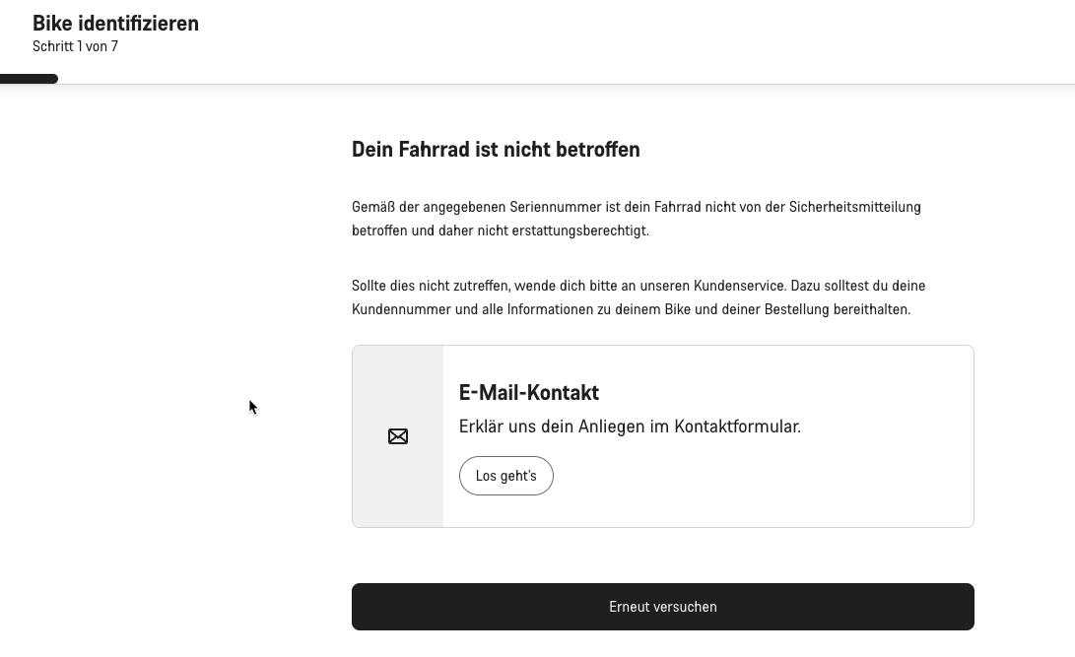Click the word Kundennummer in the second paragraph
Screen dimensions: 1075x657
(401, 309)
